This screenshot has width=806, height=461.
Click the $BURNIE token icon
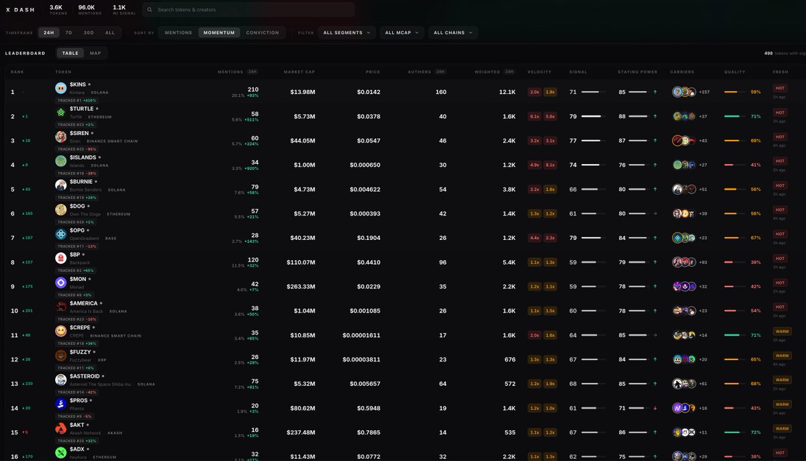click(x=61, y=185)
